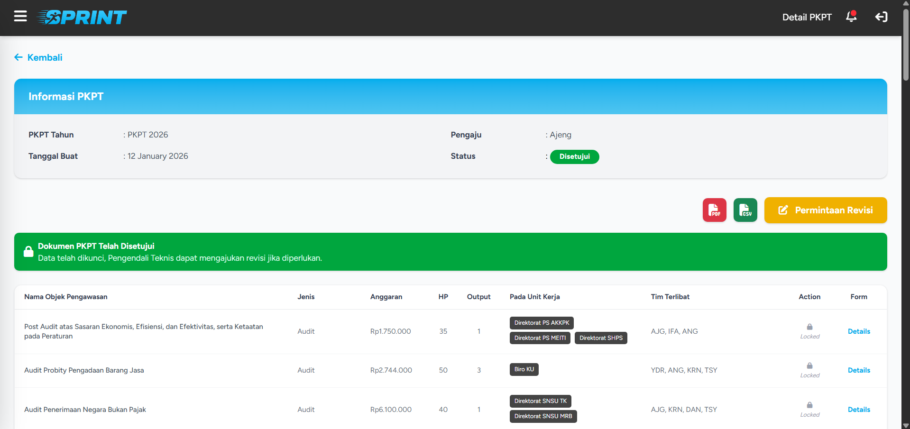The height and width of the screenshot is (429, 910).
Task: Click the Informasi PKPT card heading
Action: click(x=66, y=97)
